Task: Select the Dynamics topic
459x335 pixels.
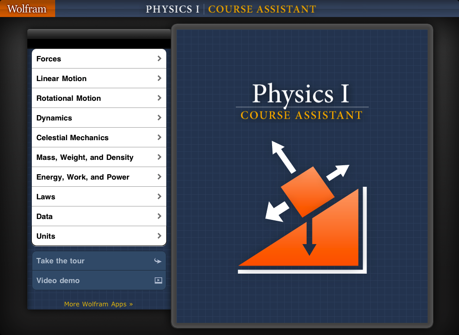Action: coord(54,118)
